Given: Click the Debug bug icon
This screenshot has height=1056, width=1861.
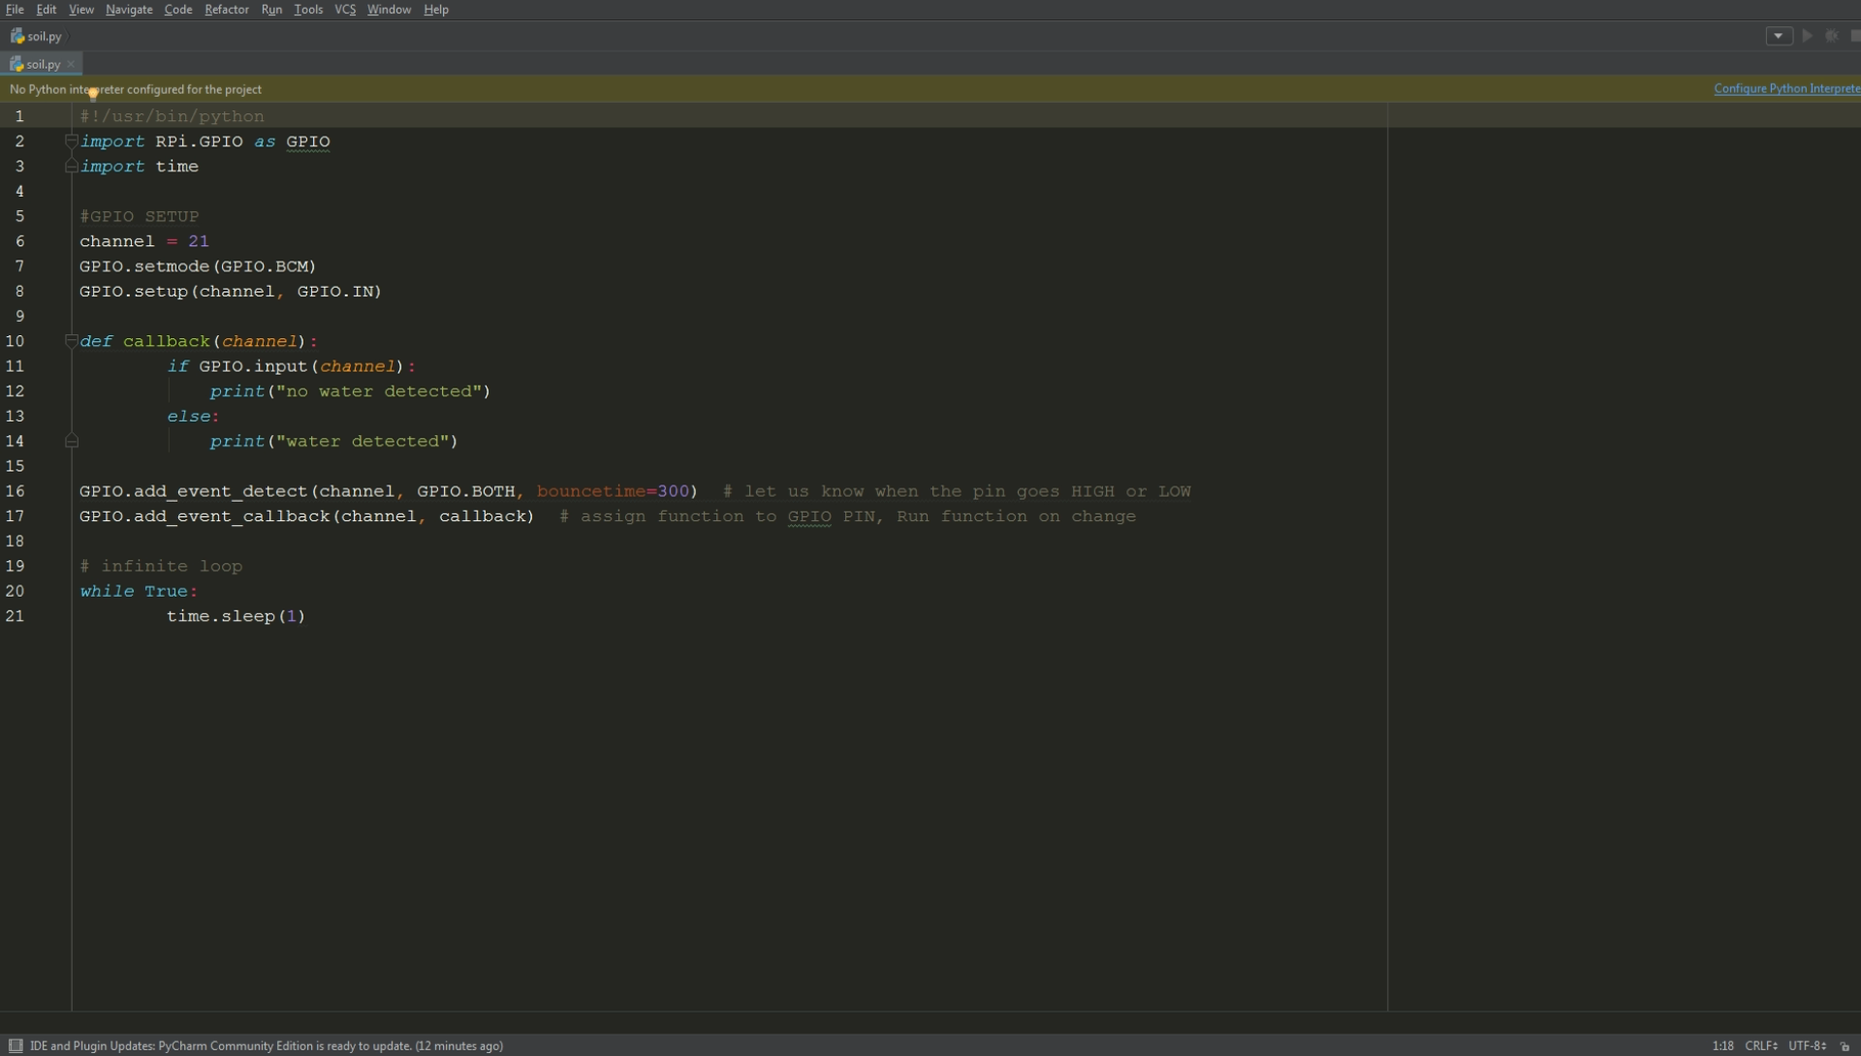Looking at the screenshot, I should [x=1832, y=36].
